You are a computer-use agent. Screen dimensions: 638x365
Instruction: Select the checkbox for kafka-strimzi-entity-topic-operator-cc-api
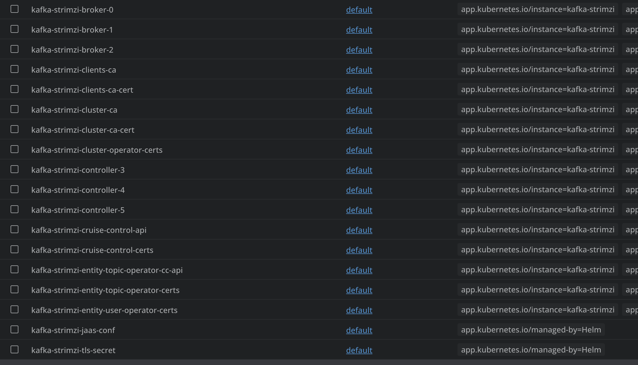[x=14, y=270]
